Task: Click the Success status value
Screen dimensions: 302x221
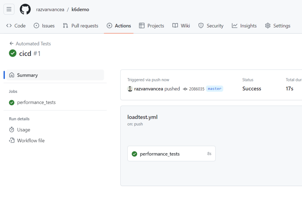Action: tap(252, 89)
